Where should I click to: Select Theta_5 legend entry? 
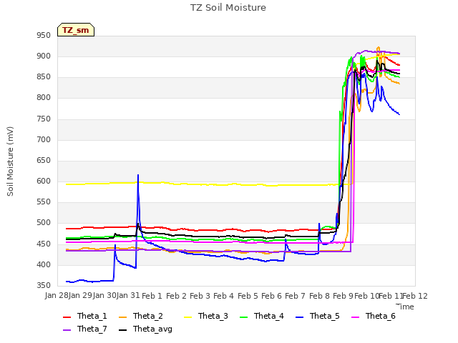point(318,316)
